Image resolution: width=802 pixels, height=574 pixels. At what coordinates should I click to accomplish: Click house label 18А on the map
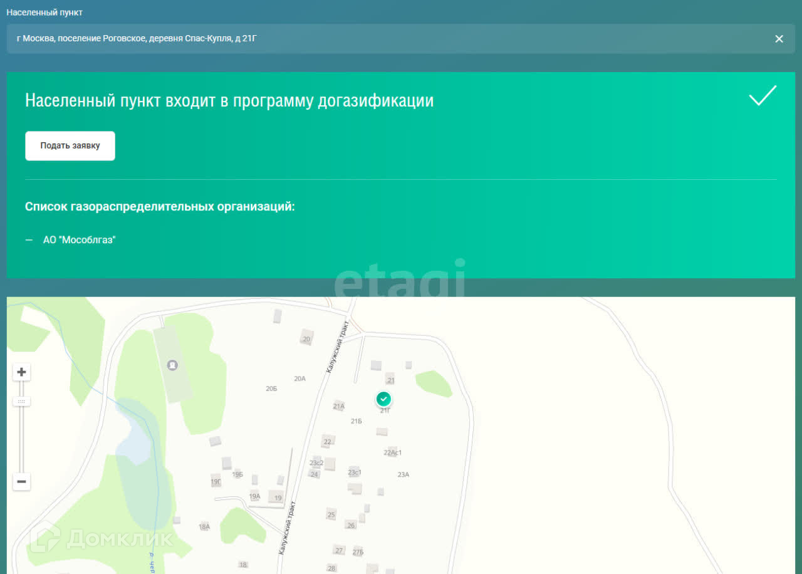[x=204, y=527]
